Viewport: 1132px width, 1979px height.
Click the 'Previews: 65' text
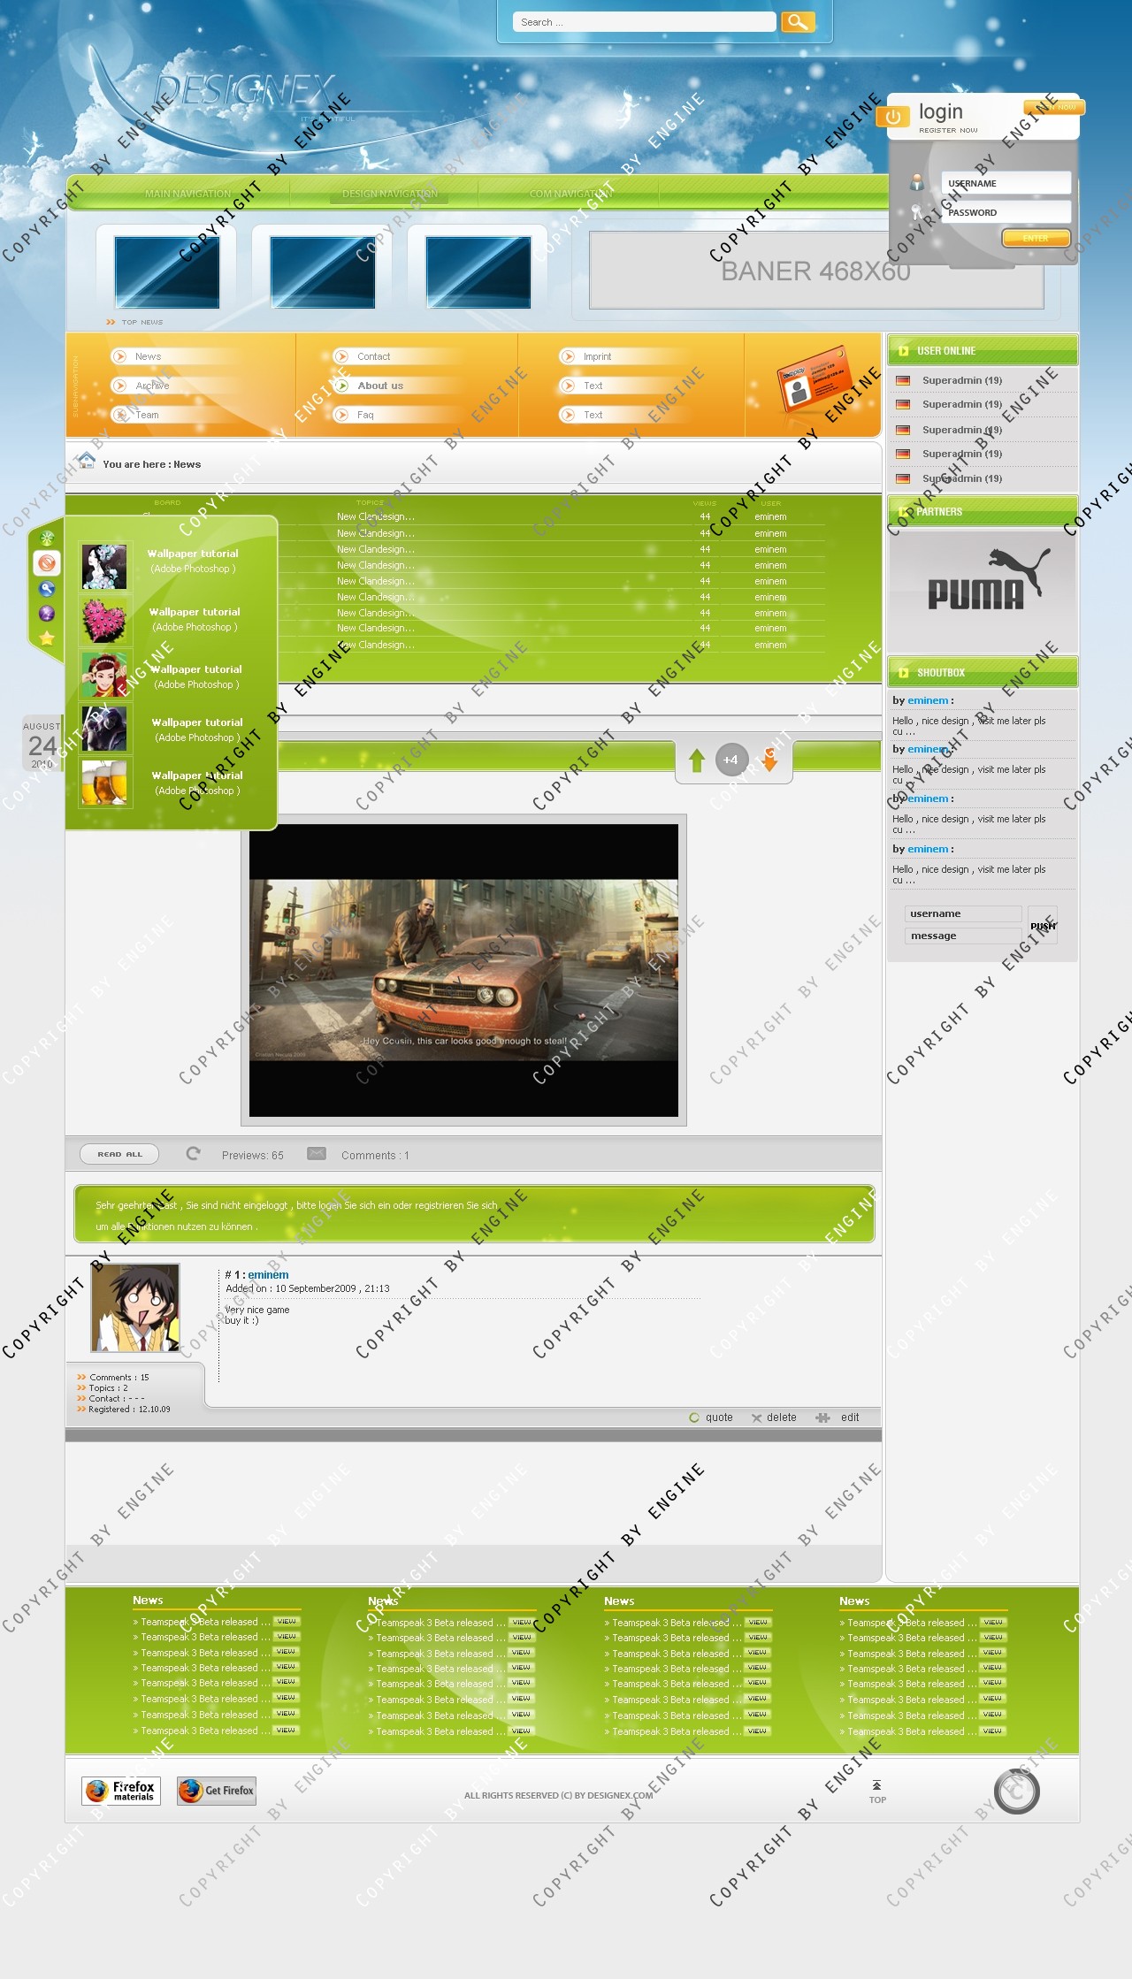(253, 1156)
